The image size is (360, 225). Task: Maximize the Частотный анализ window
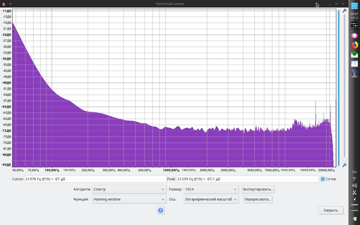coord(336,4)
